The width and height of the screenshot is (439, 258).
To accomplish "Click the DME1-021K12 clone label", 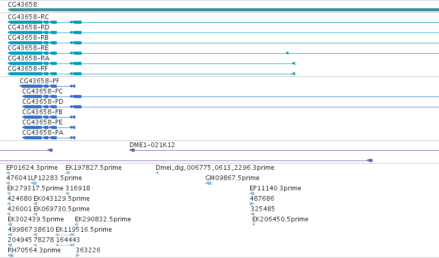I will [x=152, y=145].
